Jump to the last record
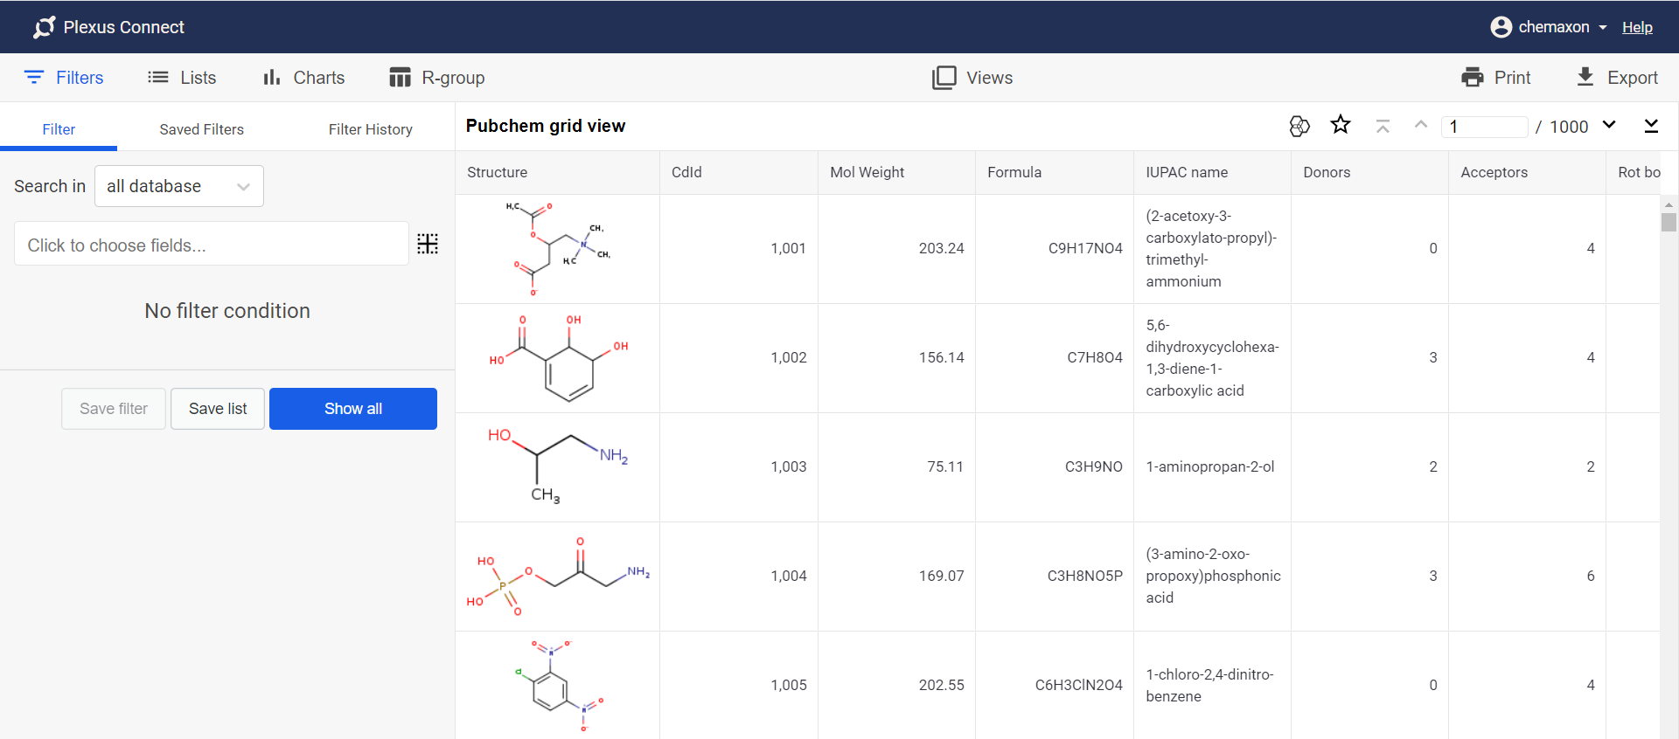Viewport: 1679px width, 739px height. pos(1650,126)
